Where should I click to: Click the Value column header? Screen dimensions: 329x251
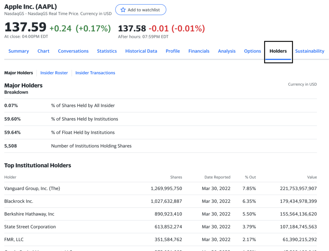coord(312,177)
